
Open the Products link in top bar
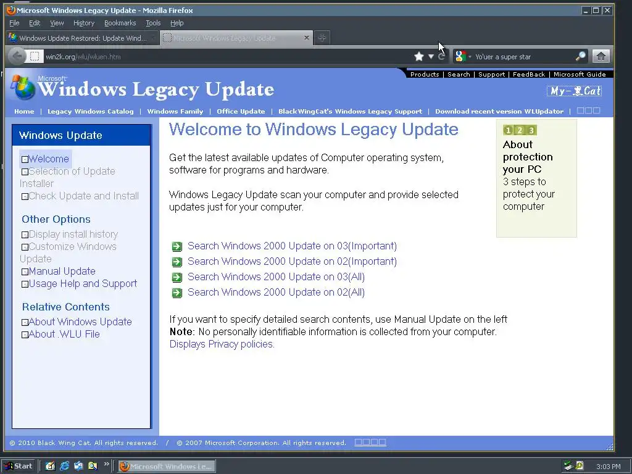tap(425, 74)
